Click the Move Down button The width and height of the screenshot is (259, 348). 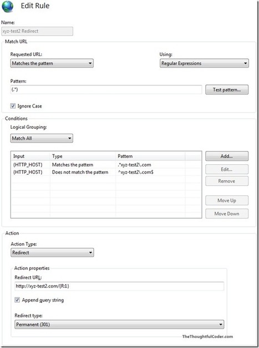pyautogui.click(x=227, y=214)
